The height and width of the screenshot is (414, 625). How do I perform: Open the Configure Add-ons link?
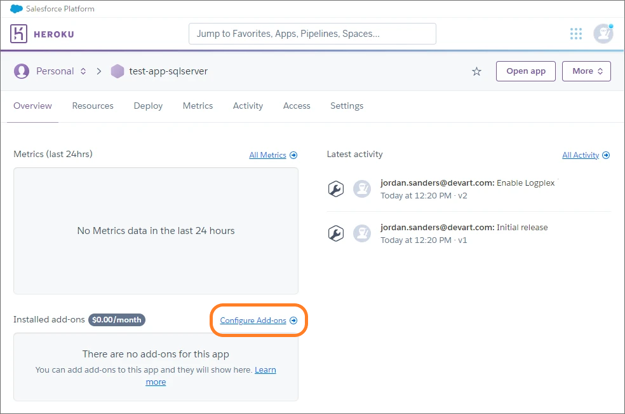click(x=253, y=321)
